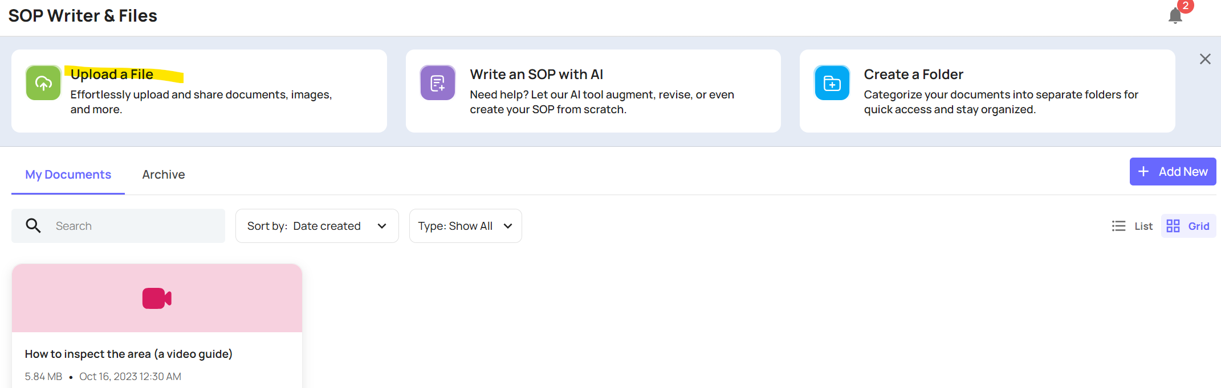The height and width of the screenshot is (388, 1221).
Task: Click the Add New button
Action: (1173, 171)
